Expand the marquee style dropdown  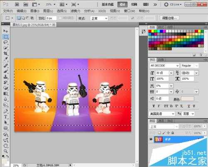pyautogui.click(x=99, y=18)
